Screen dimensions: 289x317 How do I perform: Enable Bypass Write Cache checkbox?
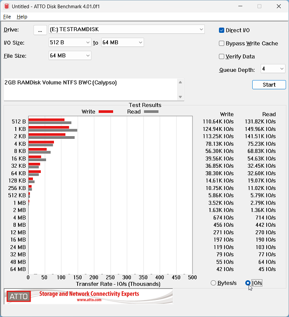(x=221, y=43)
